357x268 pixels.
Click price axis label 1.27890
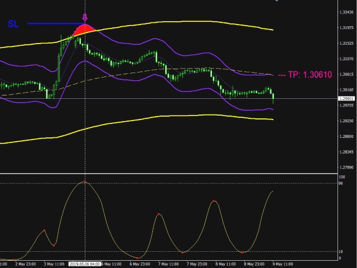[346, 167]
